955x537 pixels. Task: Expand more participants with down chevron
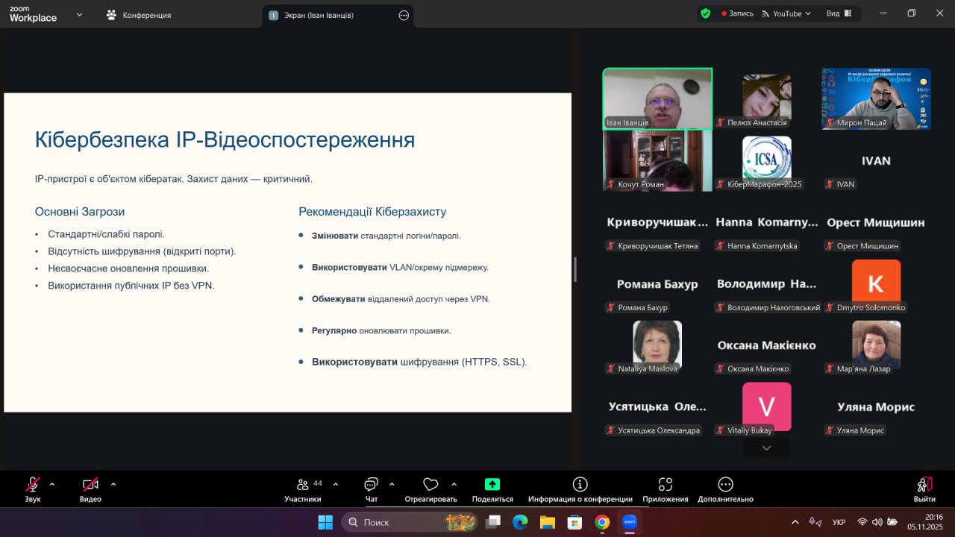[x=766, y=447]
